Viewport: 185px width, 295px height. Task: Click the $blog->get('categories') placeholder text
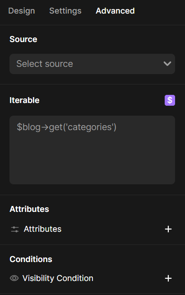[x=67, y=127]
